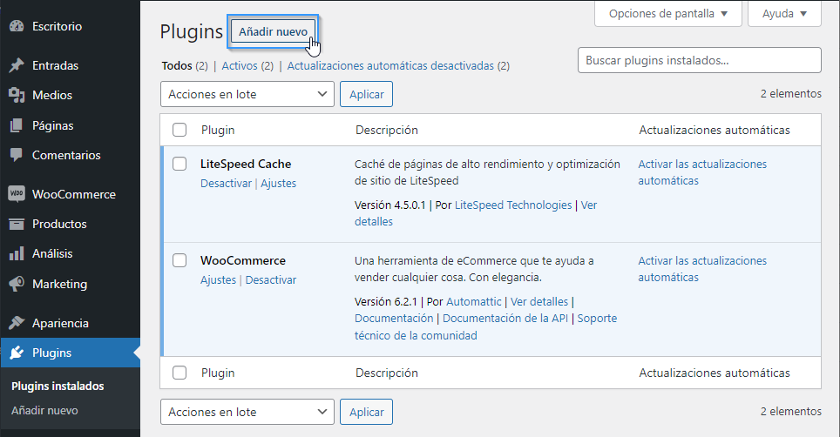Click the Apariencia paintbrush icon

[x=17, y=323]
